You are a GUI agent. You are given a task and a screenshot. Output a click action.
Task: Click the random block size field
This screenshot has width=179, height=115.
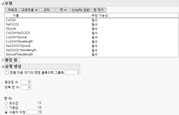[x=73, y=72]
